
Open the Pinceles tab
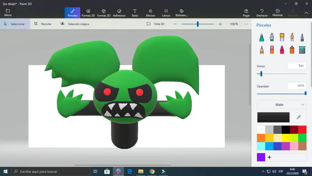pos(72,13)
